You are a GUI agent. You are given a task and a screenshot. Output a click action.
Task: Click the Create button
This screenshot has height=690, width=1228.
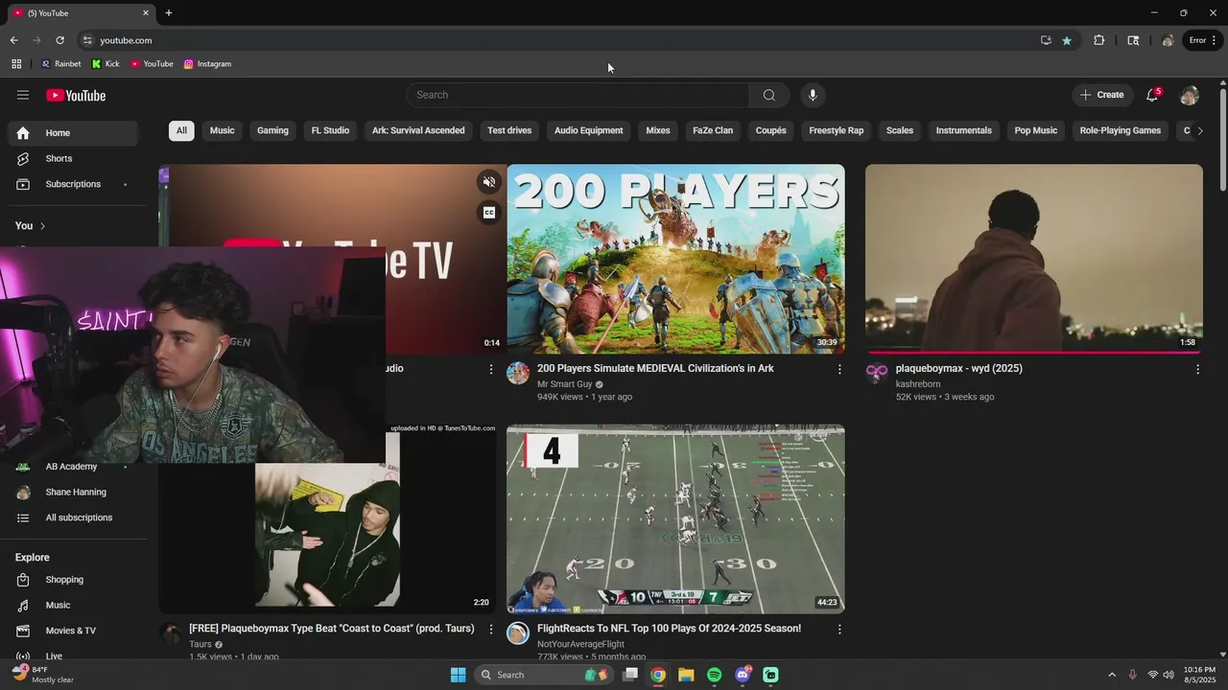[x=1101, y=95]
